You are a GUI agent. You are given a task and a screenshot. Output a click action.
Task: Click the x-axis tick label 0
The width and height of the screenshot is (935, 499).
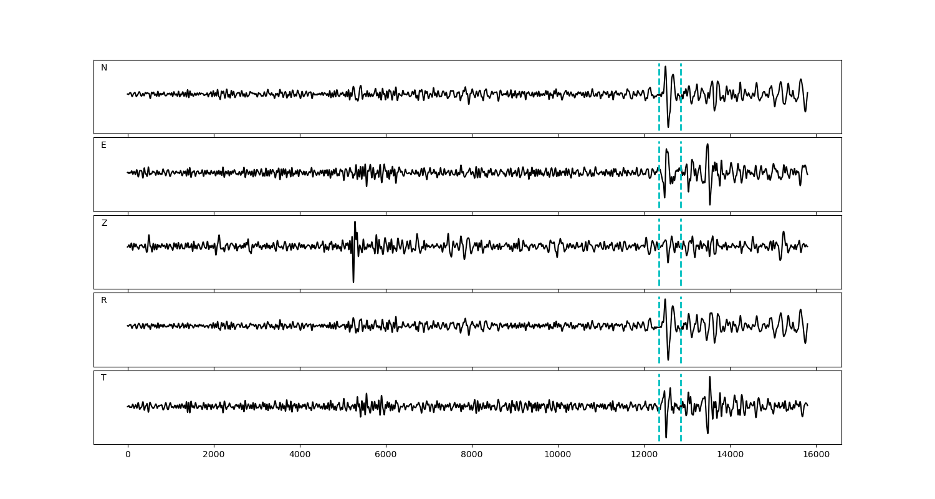(128, 455)
